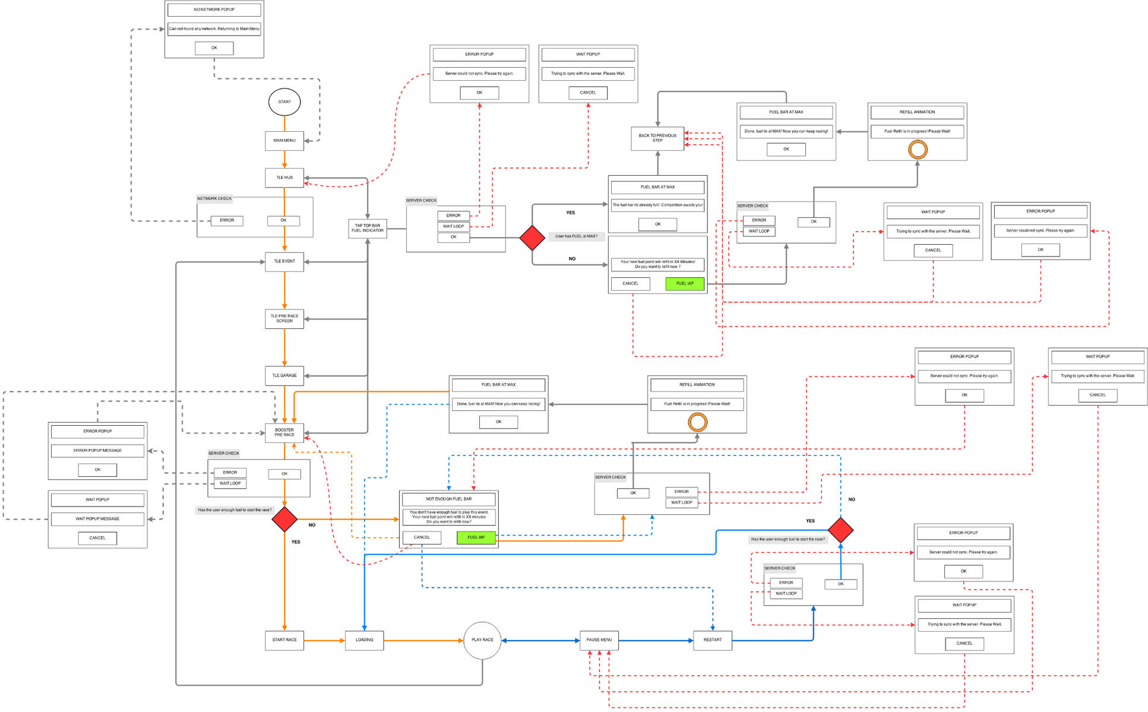1148x712 pixels.
Task: Click the TAP TOP BAR FUEL INDICATOR box
Action: [367, 229]
